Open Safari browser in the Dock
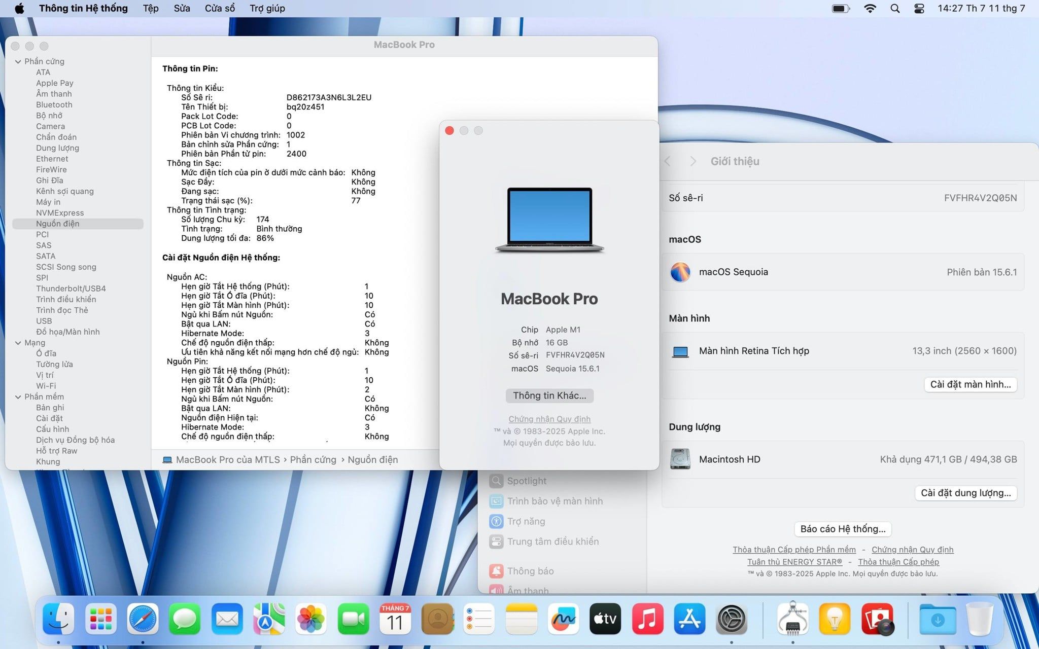This screenshot has width=1039, height=649. coord(143,619)
